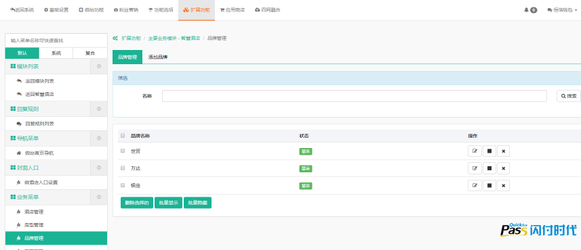Switch to the 复合 sidebar tab
The width and height of the screenshot is (581, 250).
90,53
